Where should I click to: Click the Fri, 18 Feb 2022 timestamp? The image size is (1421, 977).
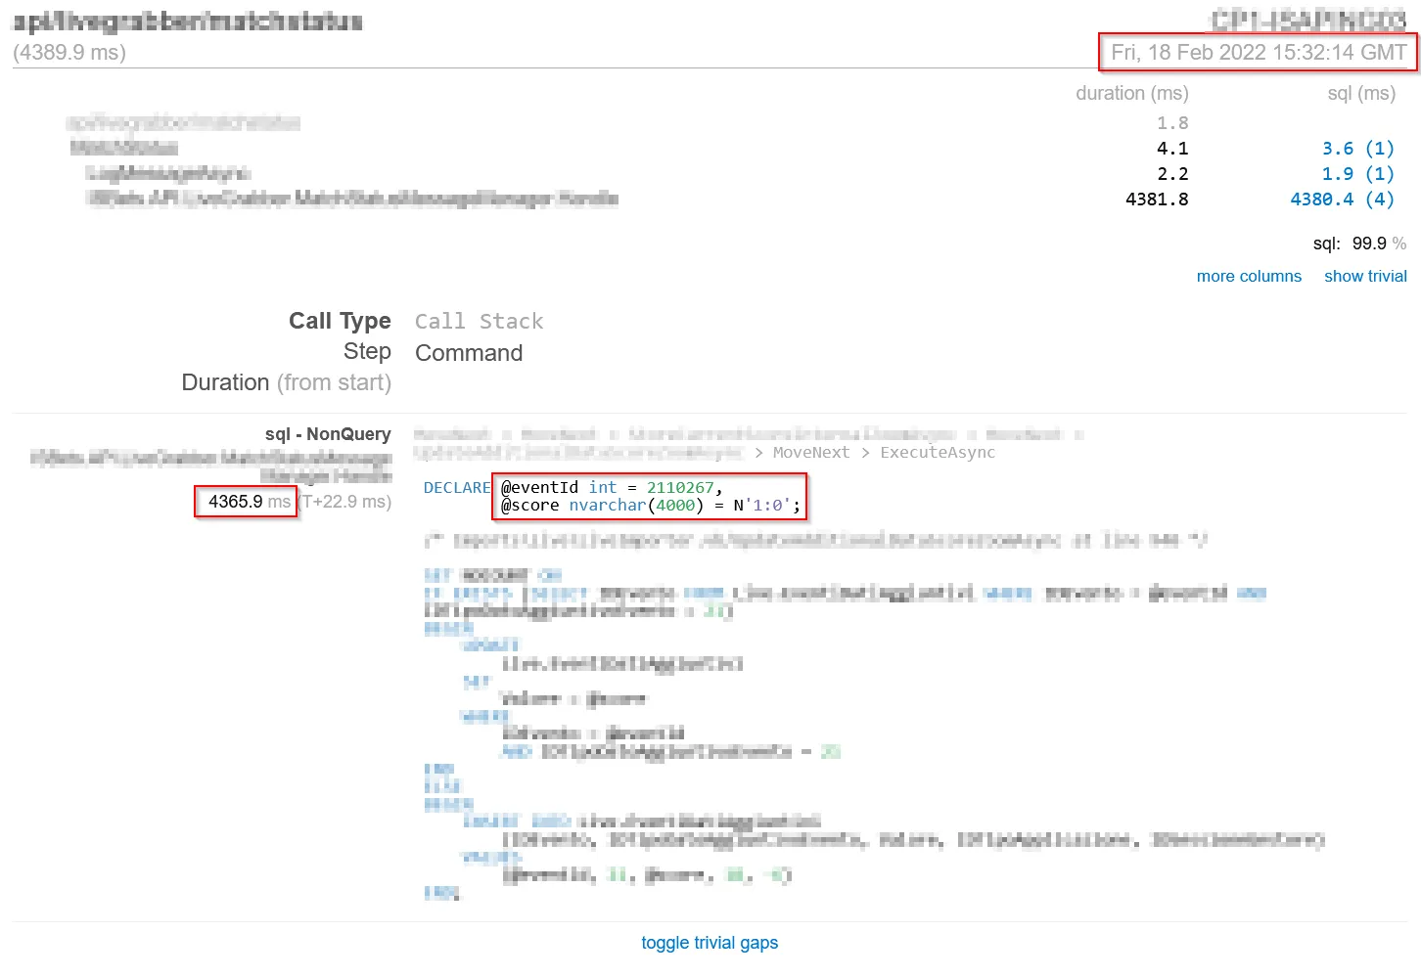pyautogui.click(x=1258, y=53)
